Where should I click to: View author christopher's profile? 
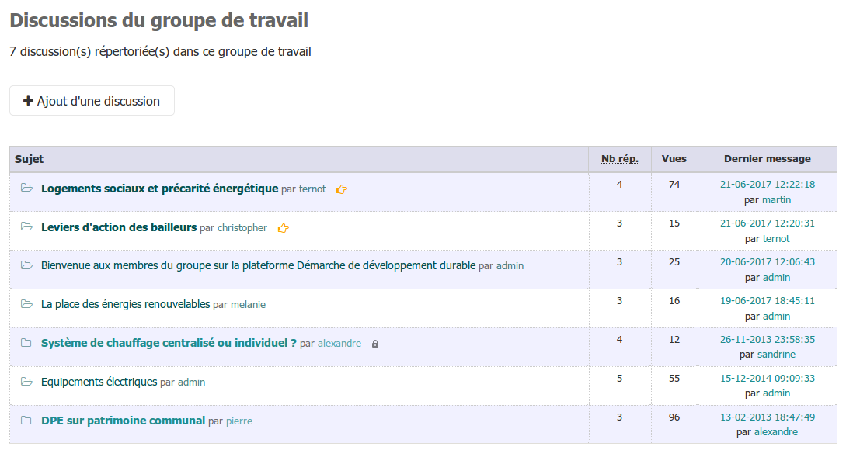coord(242,228)
